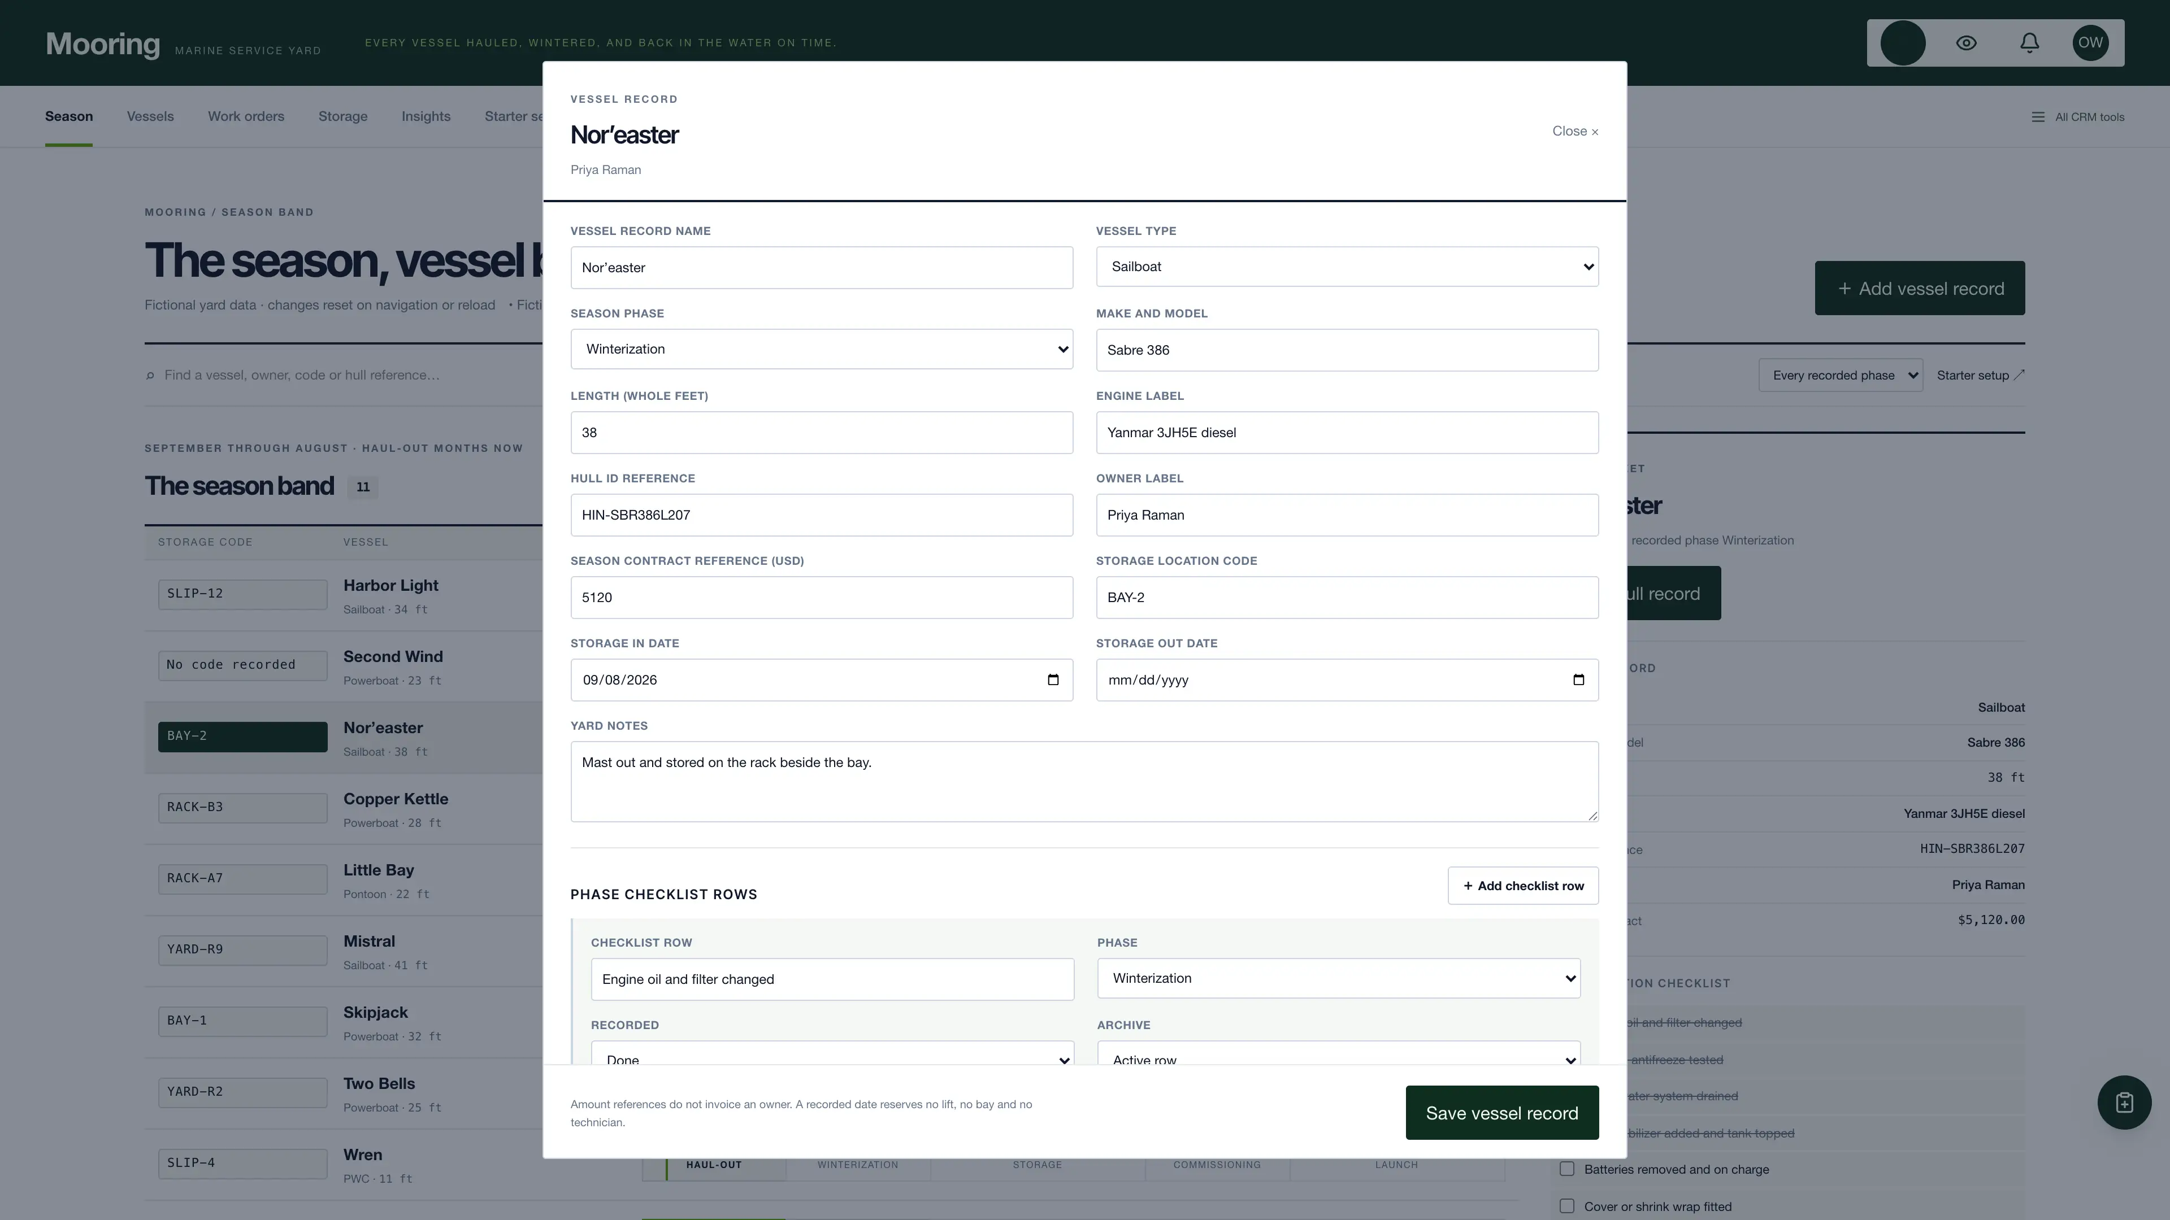Open notifications bell in header
The image size is (2170, 1220).
point(2029,43)
